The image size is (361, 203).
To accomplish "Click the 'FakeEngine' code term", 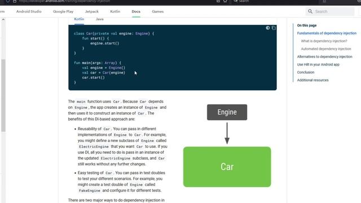I will click(90, 191).
